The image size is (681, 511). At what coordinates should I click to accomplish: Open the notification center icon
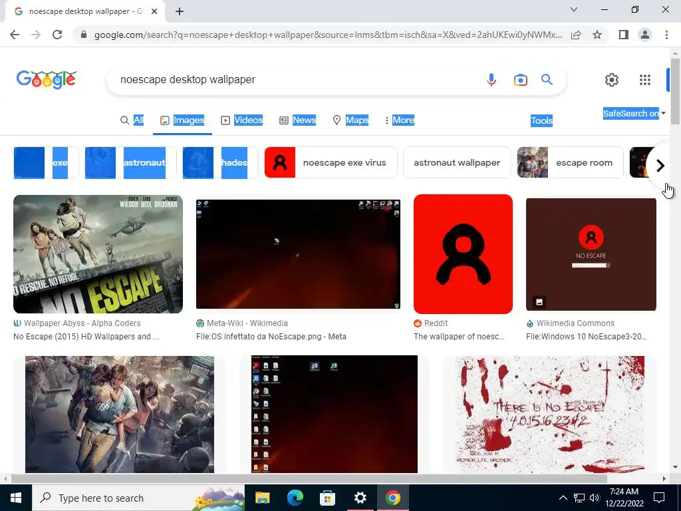point(659,498)
